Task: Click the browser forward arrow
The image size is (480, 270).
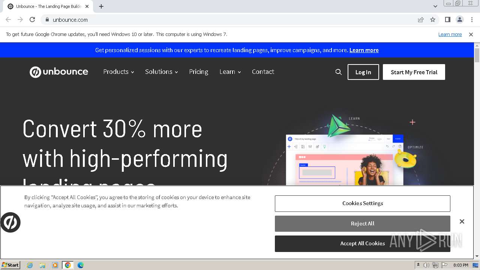Action: pos(20,19)
